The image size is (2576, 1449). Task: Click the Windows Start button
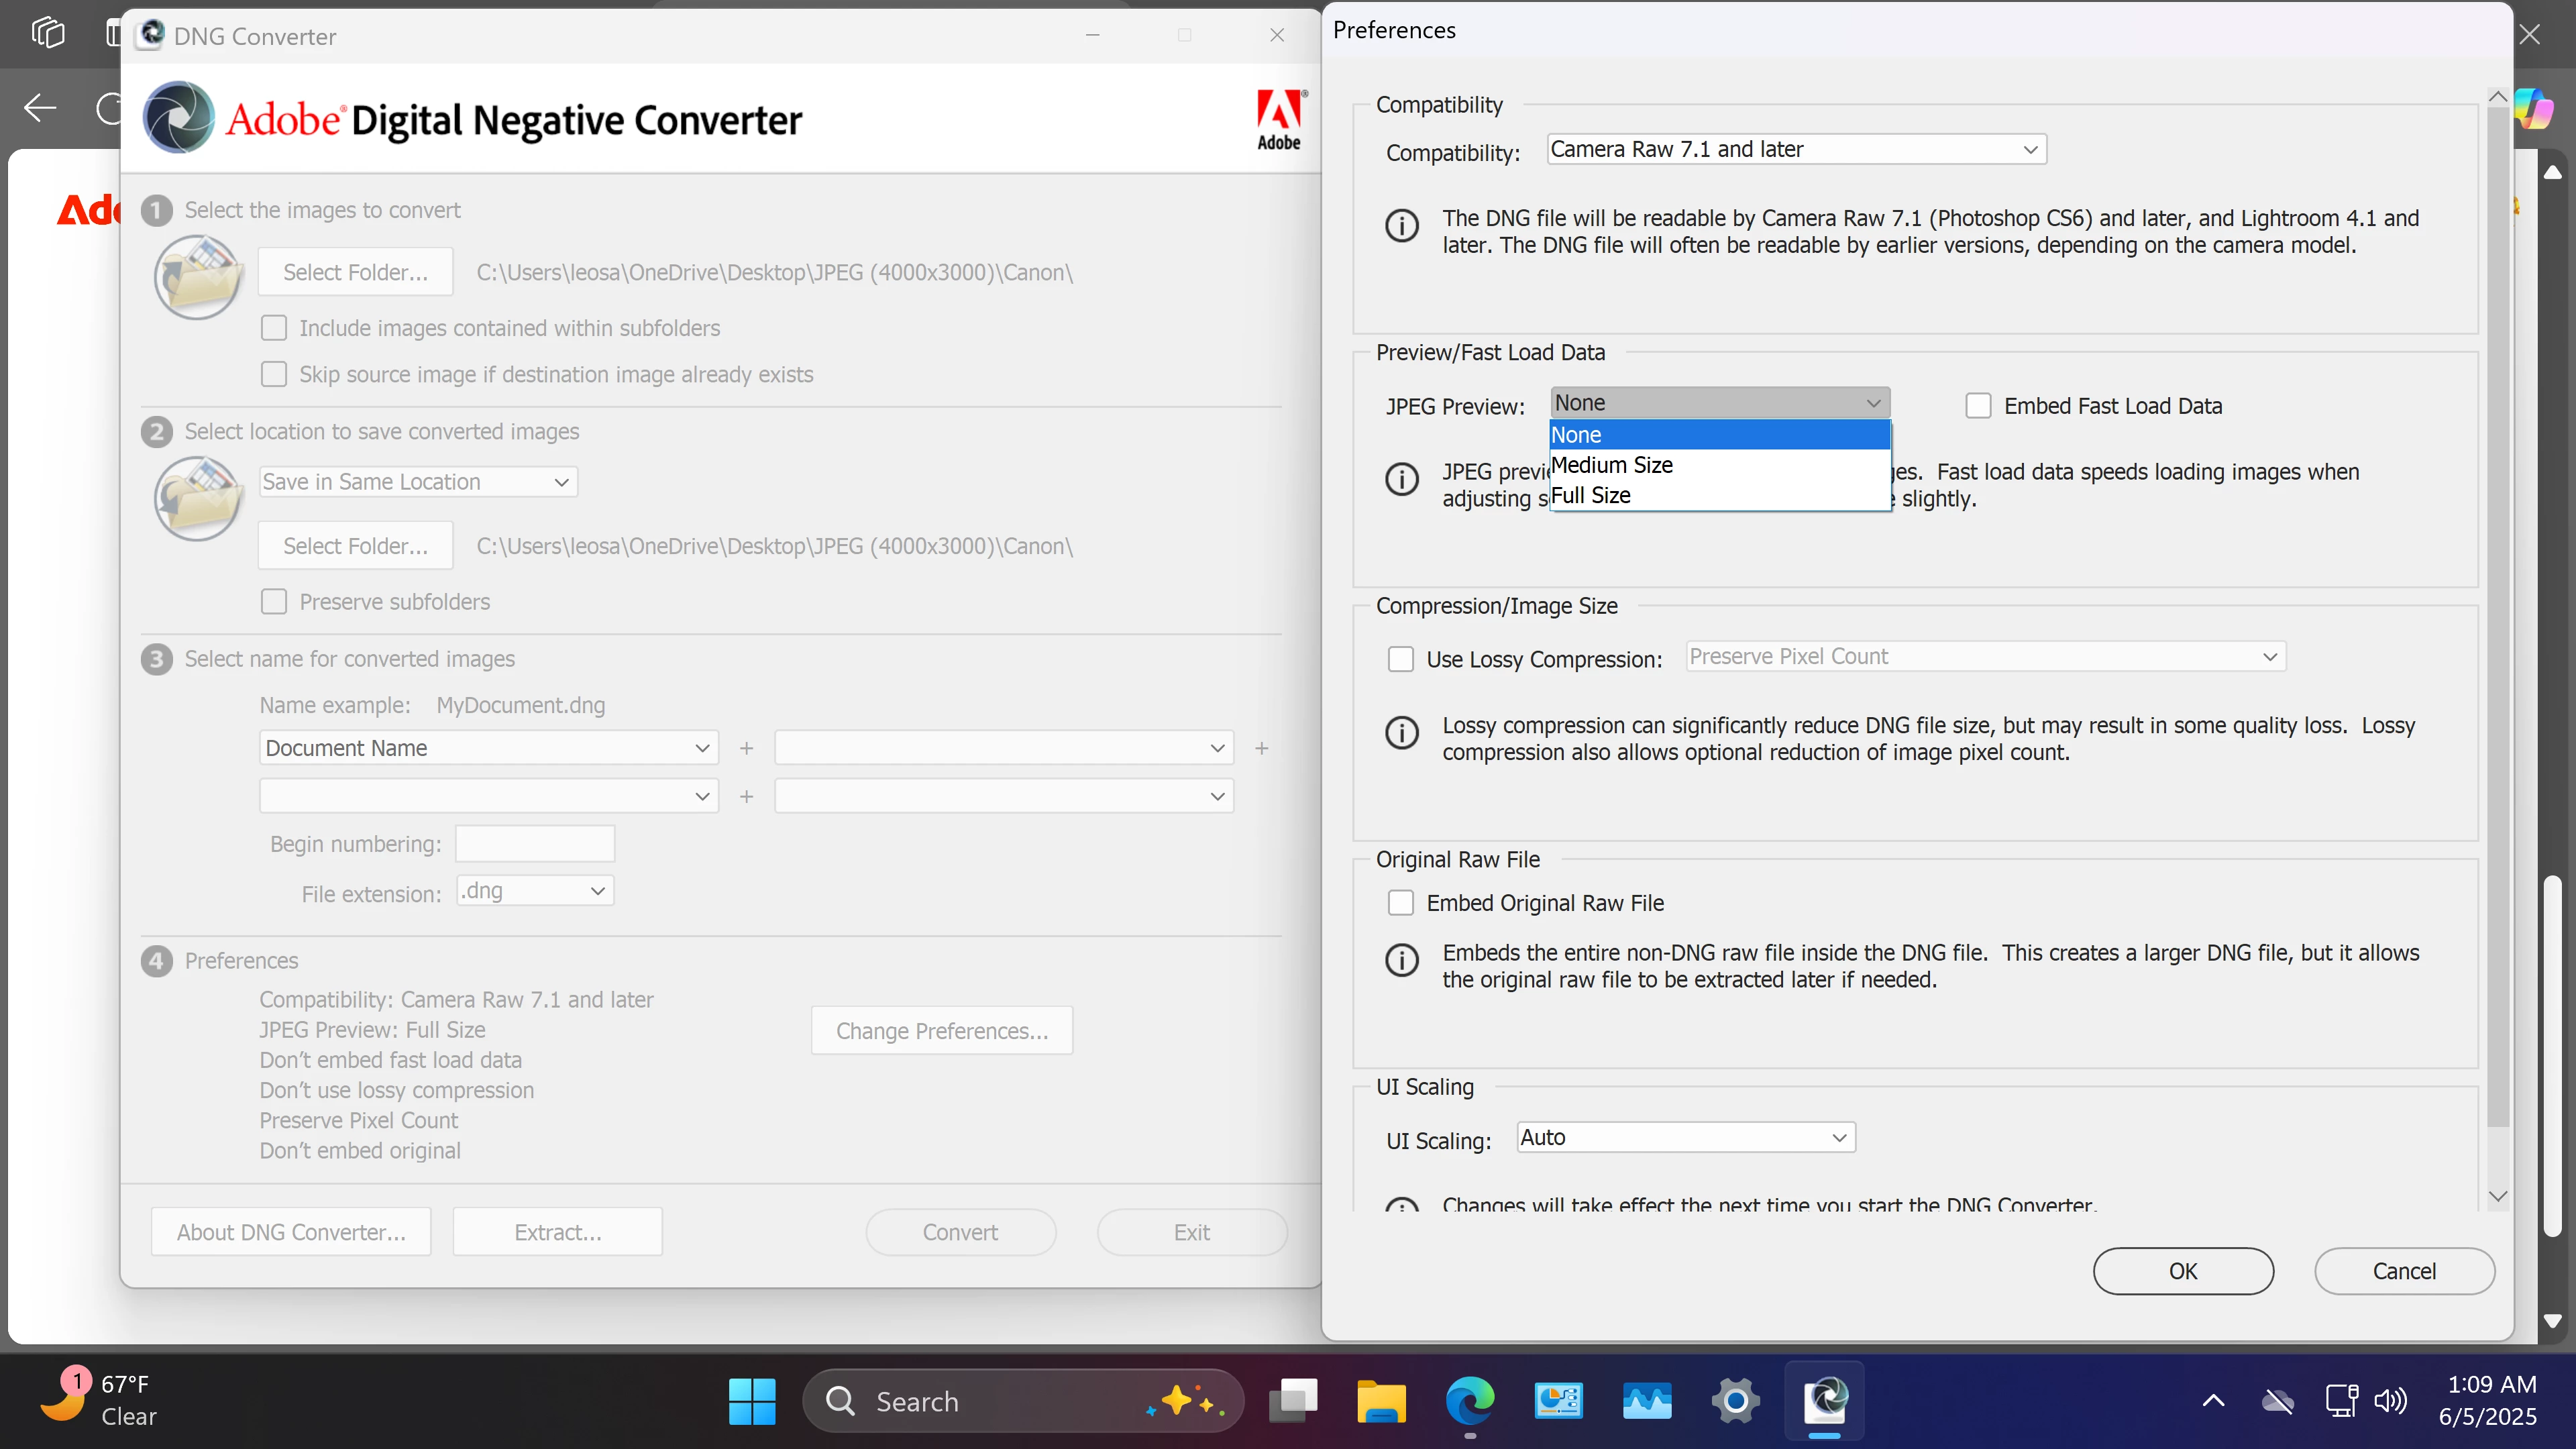[752, 1401]
